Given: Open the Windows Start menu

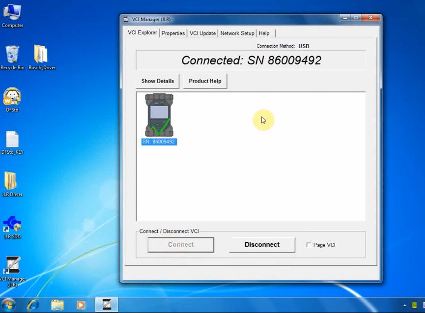Looking at the screenshot, I should (x=8, y=305).
